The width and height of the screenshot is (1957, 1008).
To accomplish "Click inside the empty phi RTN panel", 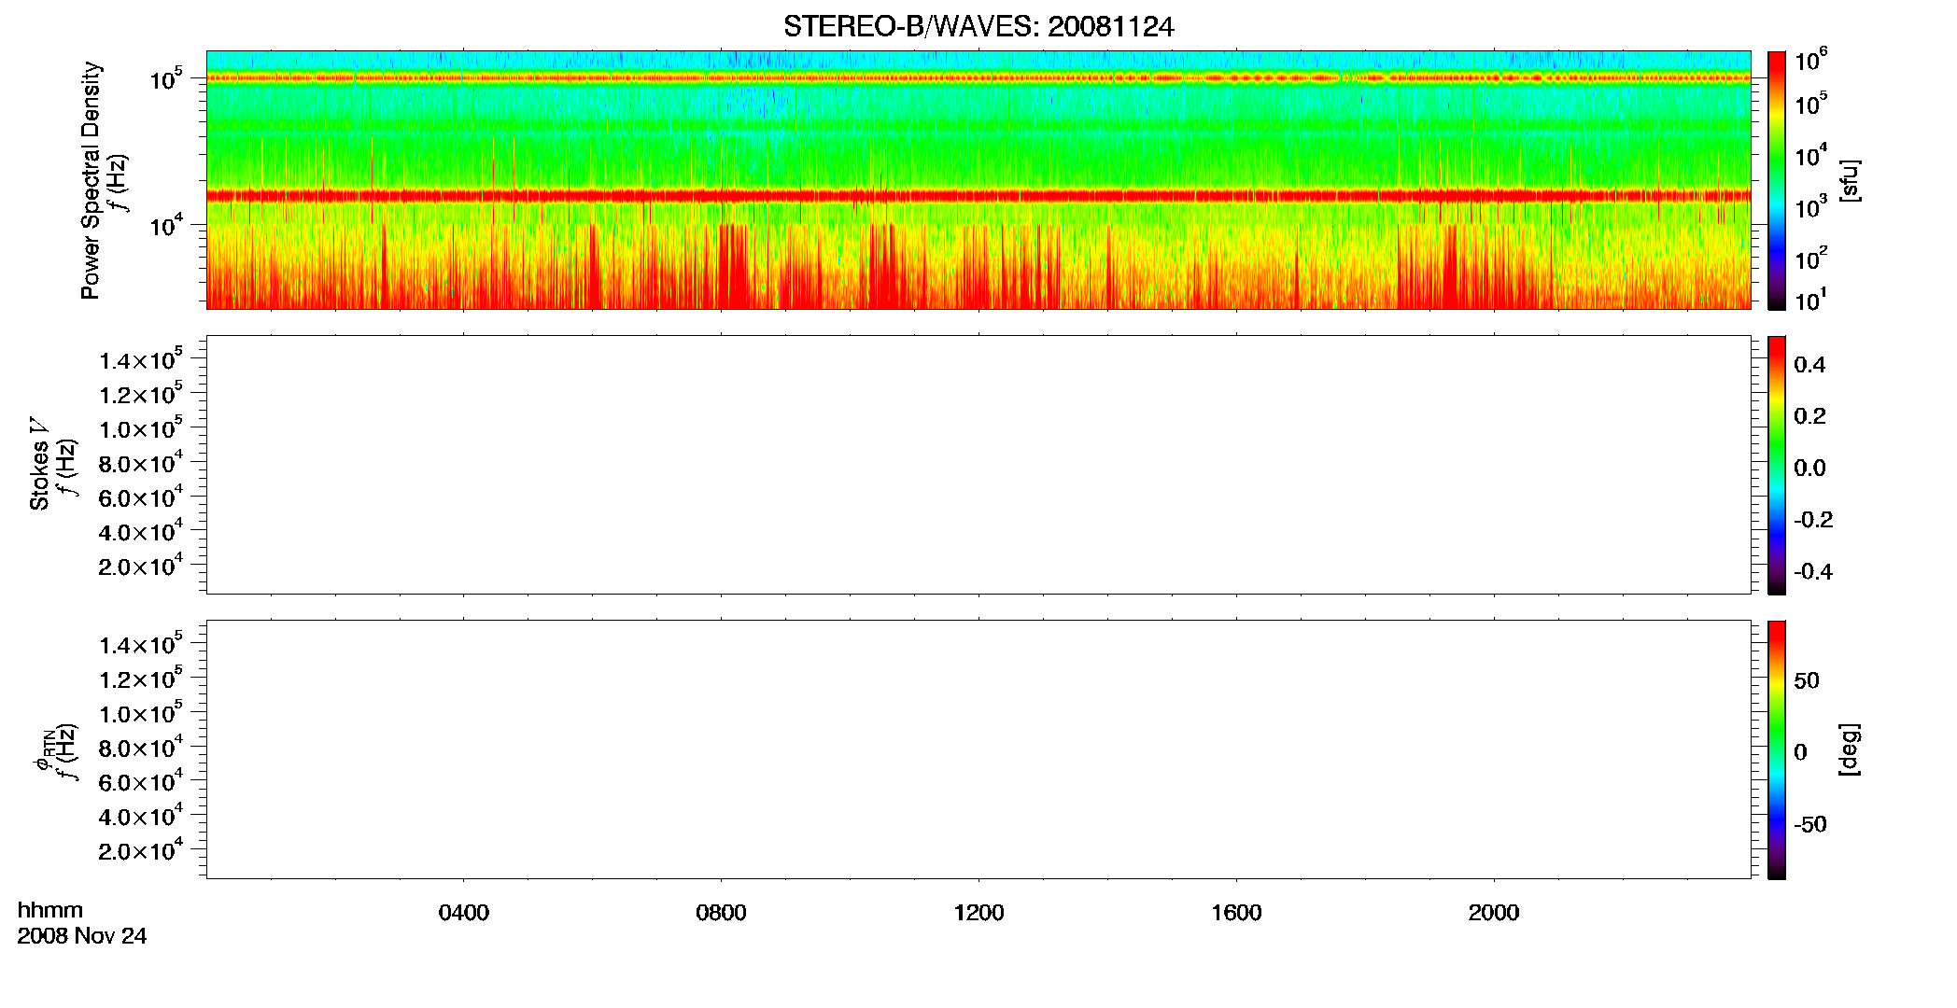I will [978, 749].
